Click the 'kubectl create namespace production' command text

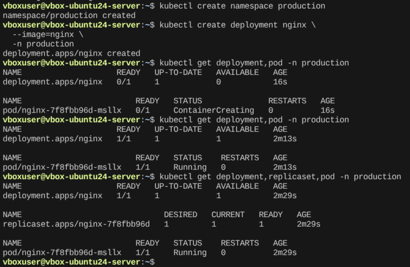point(242,6)
